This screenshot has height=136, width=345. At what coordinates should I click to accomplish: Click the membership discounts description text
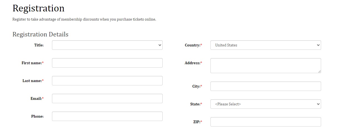tap(84, 19)
